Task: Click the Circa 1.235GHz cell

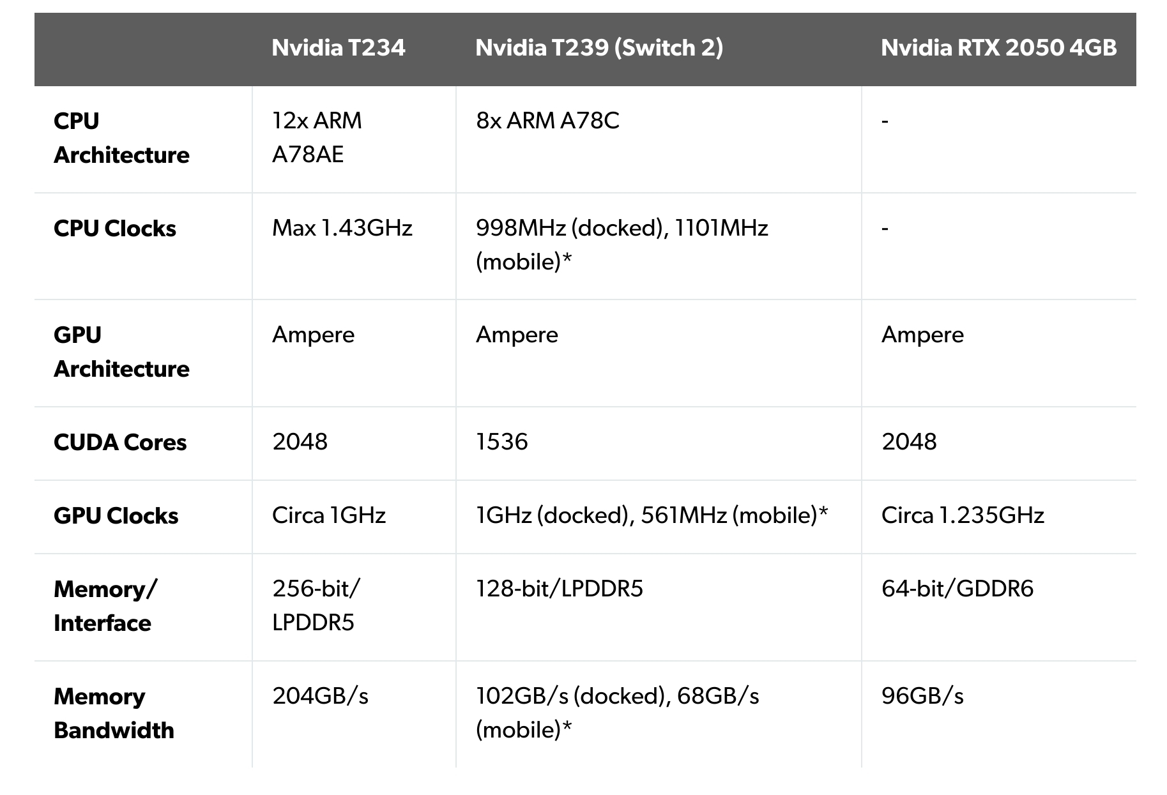Action: pos(963,515)
